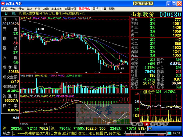183x137 pixels.
Task: Open the 分析 menu
Action: tap(38, 9)
